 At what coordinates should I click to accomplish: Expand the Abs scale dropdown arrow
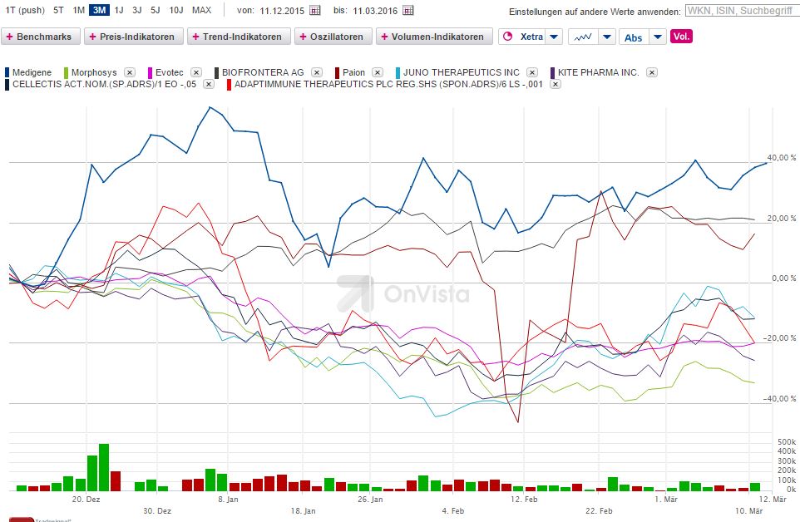pyautogui.click(x=658, y=37)
